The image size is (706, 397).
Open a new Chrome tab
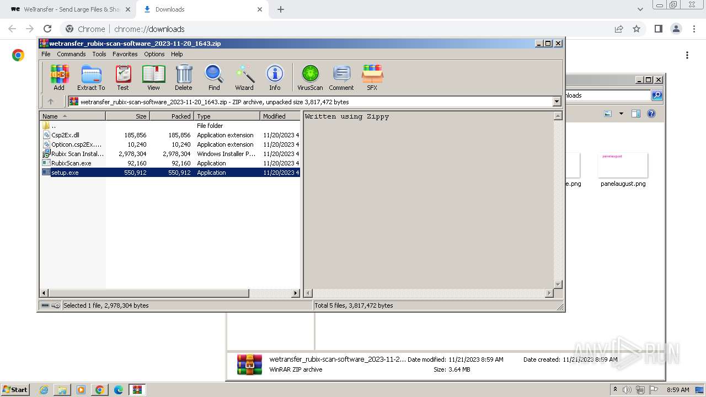(x=280, y=9)
